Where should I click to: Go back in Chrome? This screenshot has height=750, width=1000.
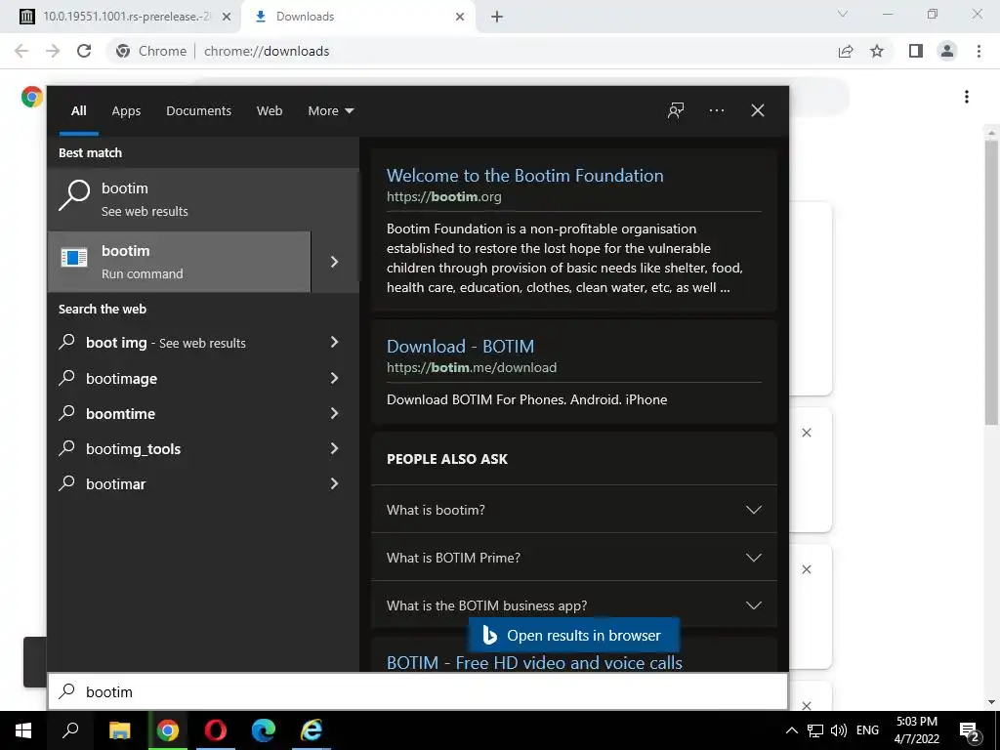coord(21,51)
